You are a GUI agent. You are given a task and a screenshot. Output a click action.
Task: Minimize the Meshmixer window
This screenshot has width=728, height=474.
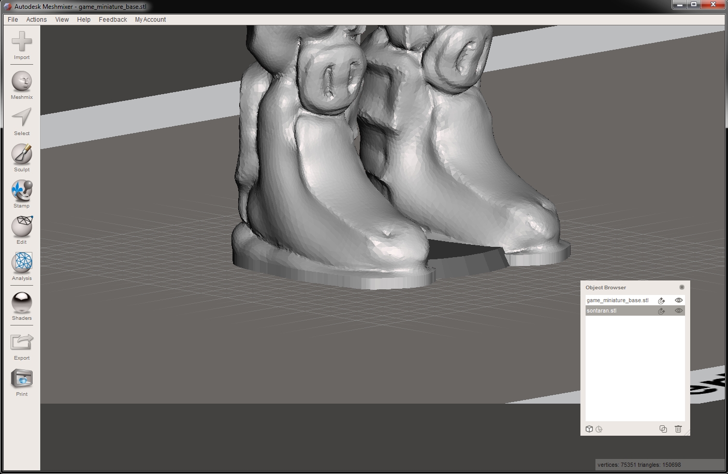[x=679, y=5]
